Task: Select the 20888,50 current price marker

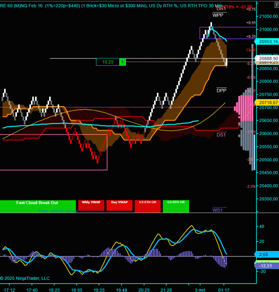Action: (267, 58)
